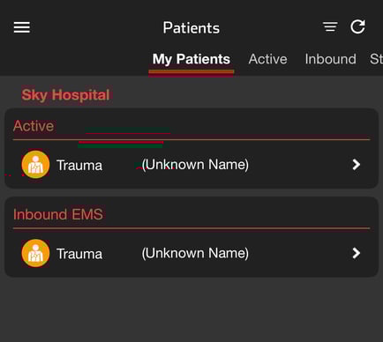Click the Active section header in card
Image resolution: width=383 pixels, height=342 pixels.
pos(34,126)
